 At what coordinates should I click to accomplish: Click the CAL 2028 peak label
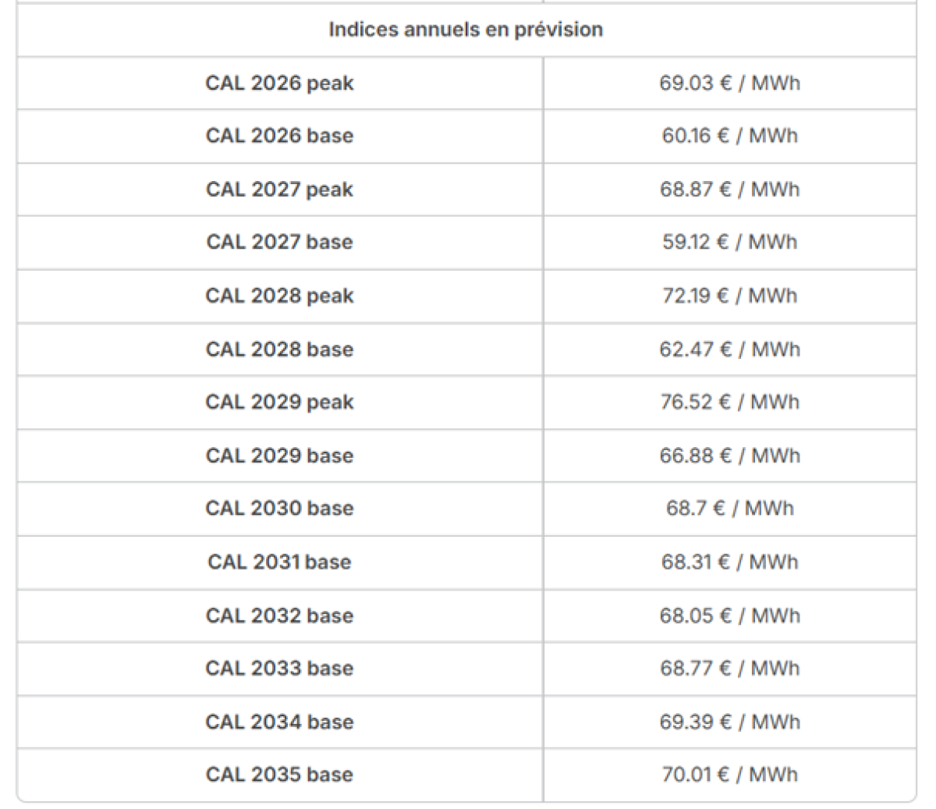point(279,296)
